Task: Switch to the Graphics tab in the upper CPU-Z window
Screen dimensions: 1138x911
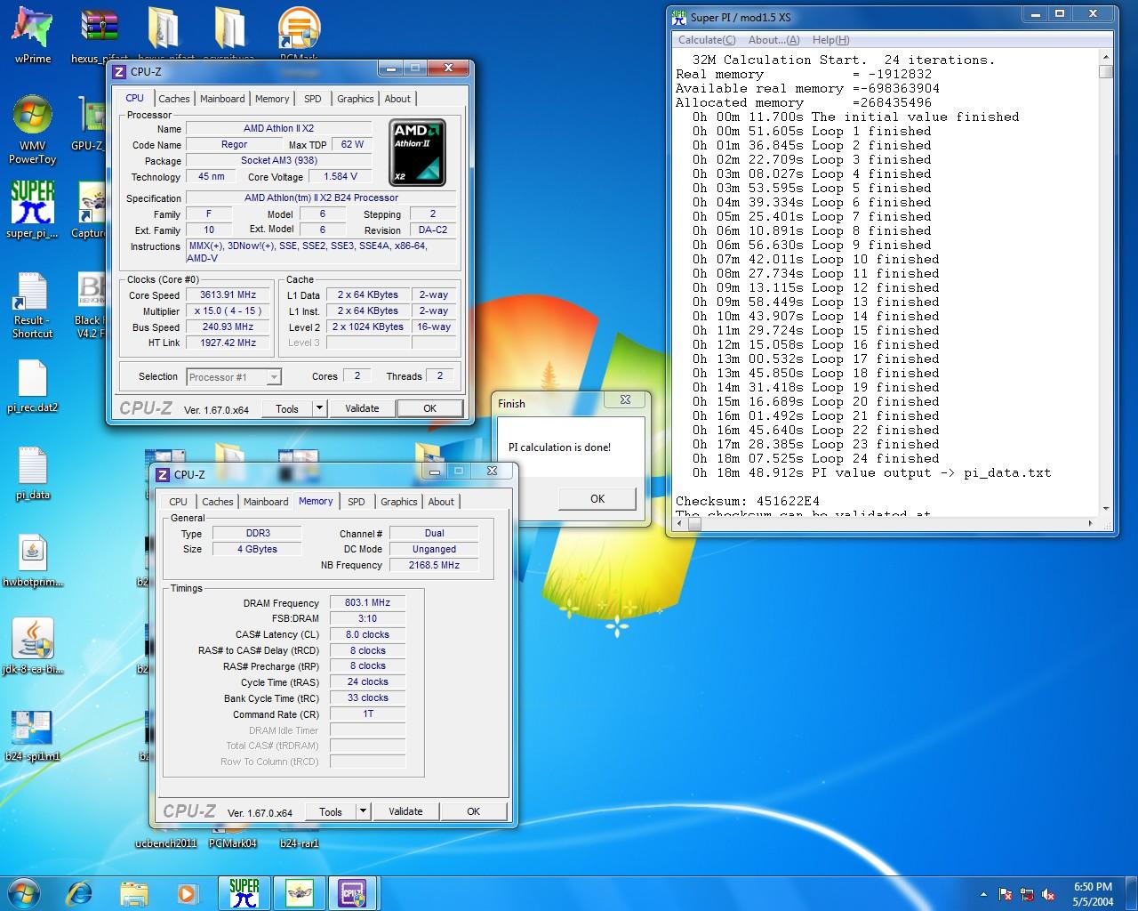Action: coord(356,99)
